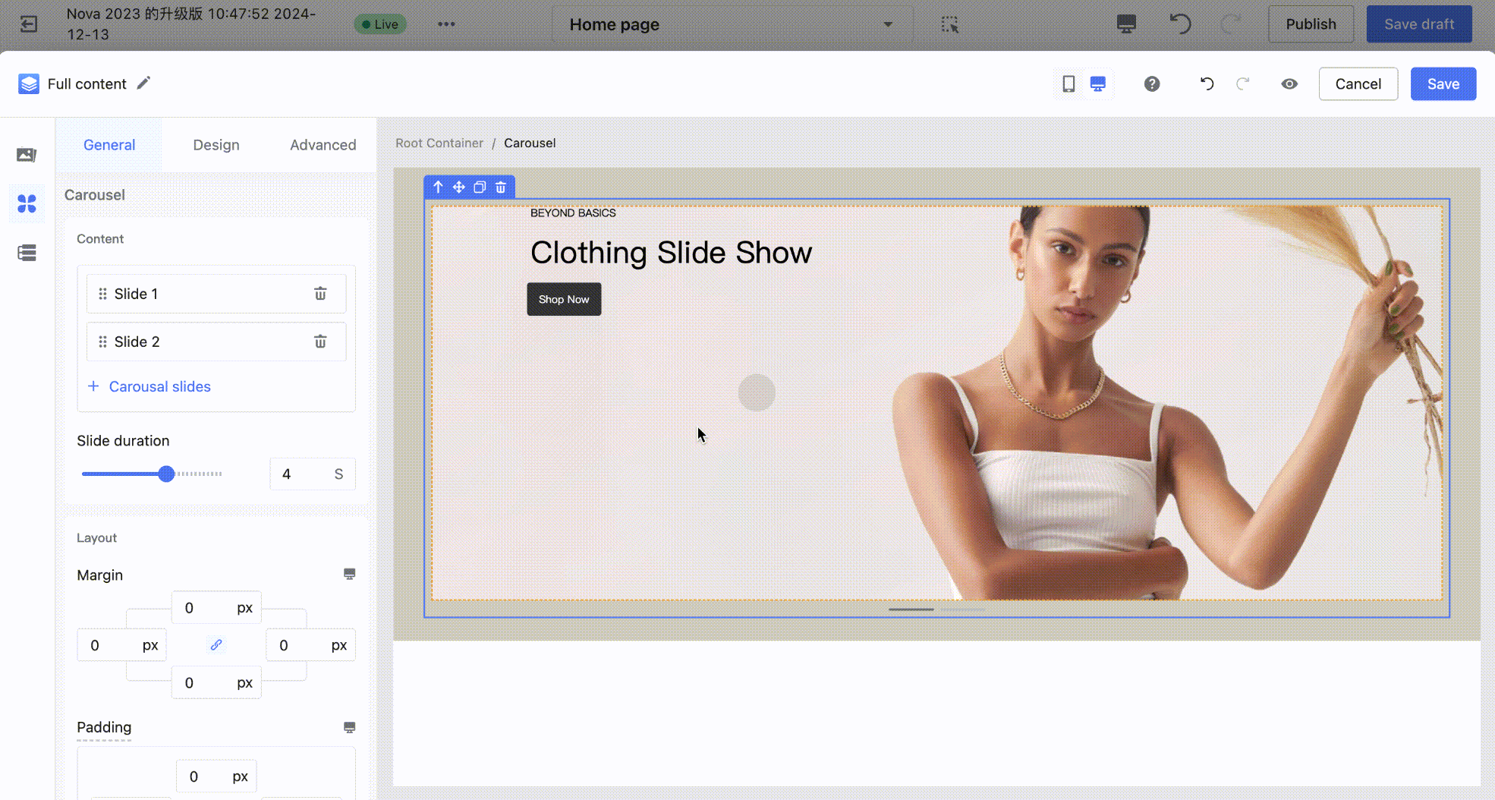The height and width of the screenshot is (800, 1495).
Task: Open Margin responsive device selector
Action: 349,574
